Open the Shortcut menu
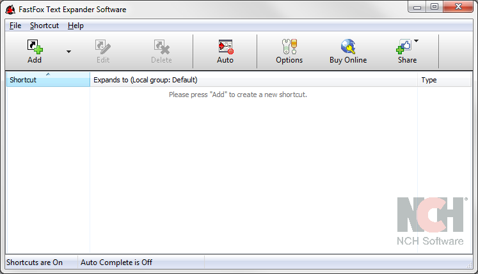The image size is (478, 274). [44, 26]
